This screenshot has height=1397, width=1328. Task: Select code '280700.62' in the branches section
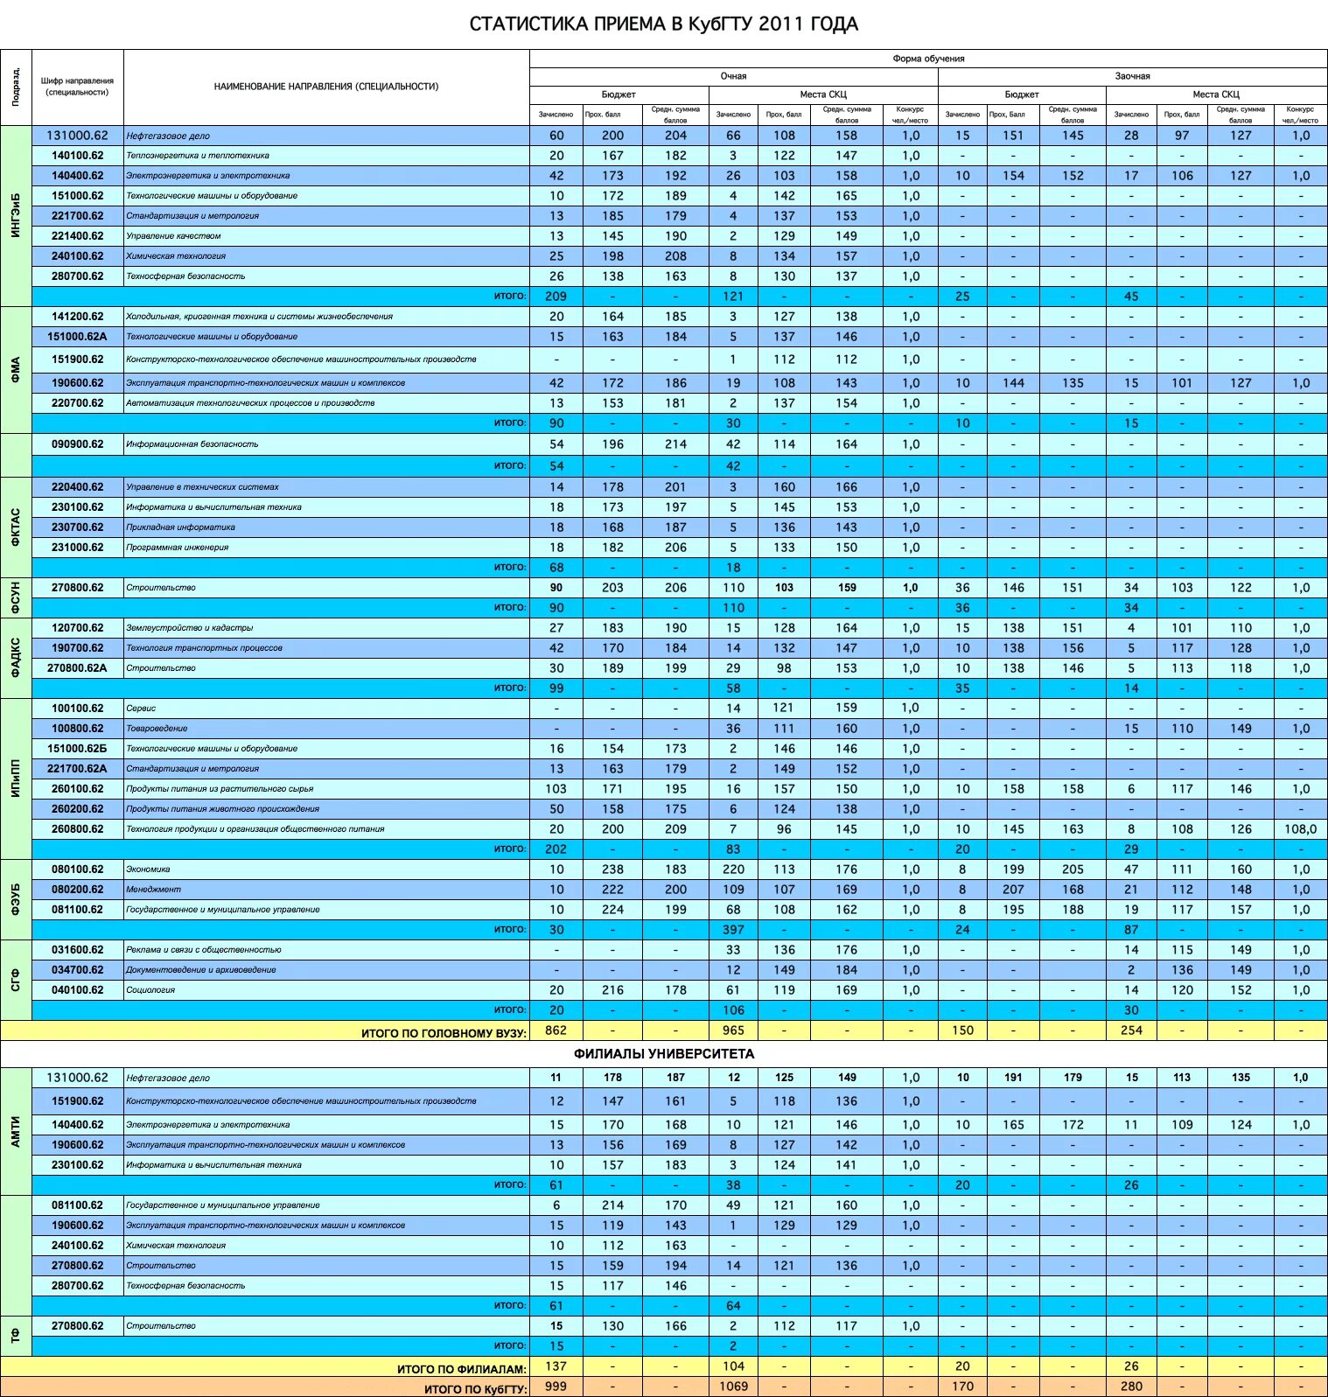point(77,1286)
